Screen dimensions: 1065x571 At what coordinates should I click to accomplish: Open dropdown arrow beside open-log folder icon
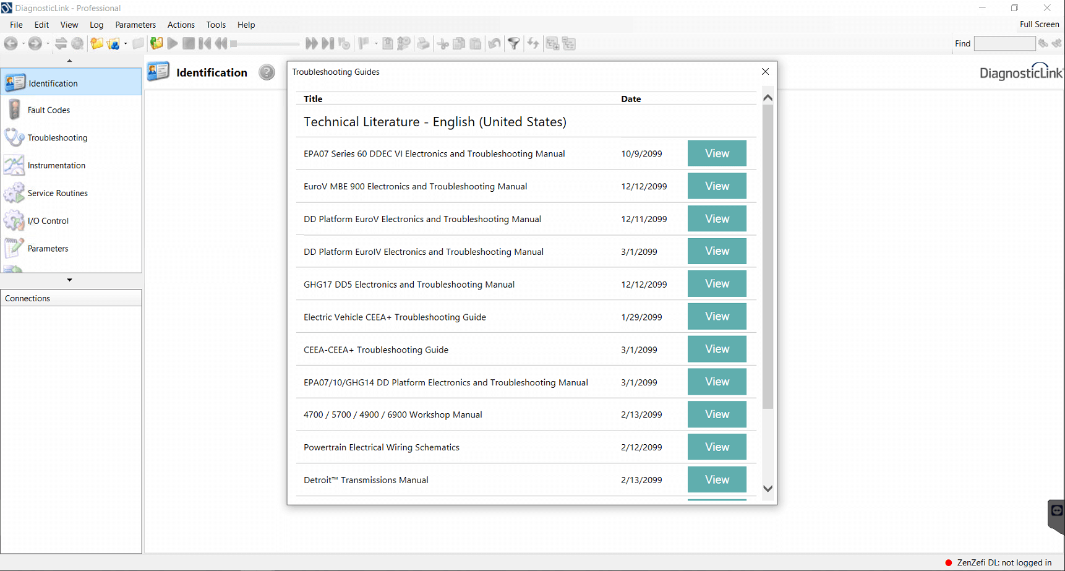click(126, 43)
